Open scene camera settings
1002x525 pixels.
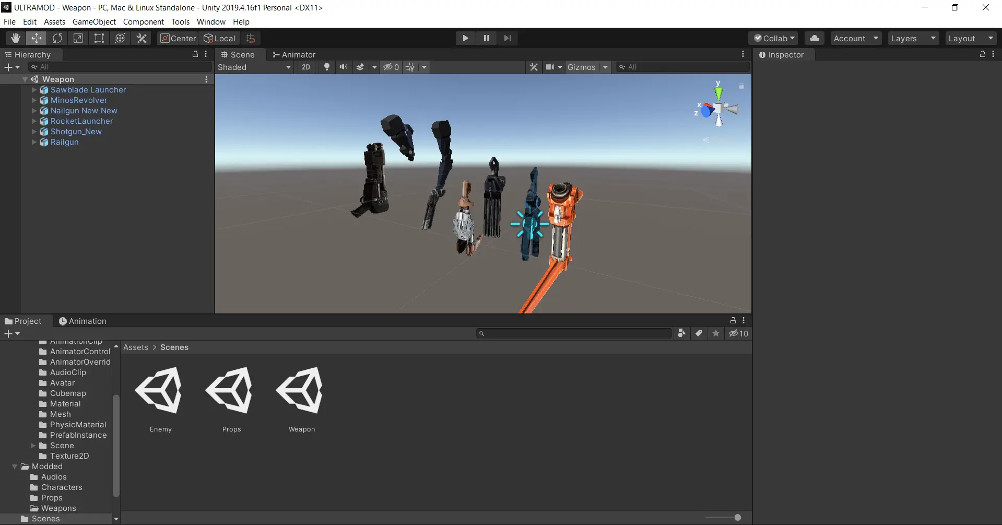pyautogui.click(x=550, y=67)
